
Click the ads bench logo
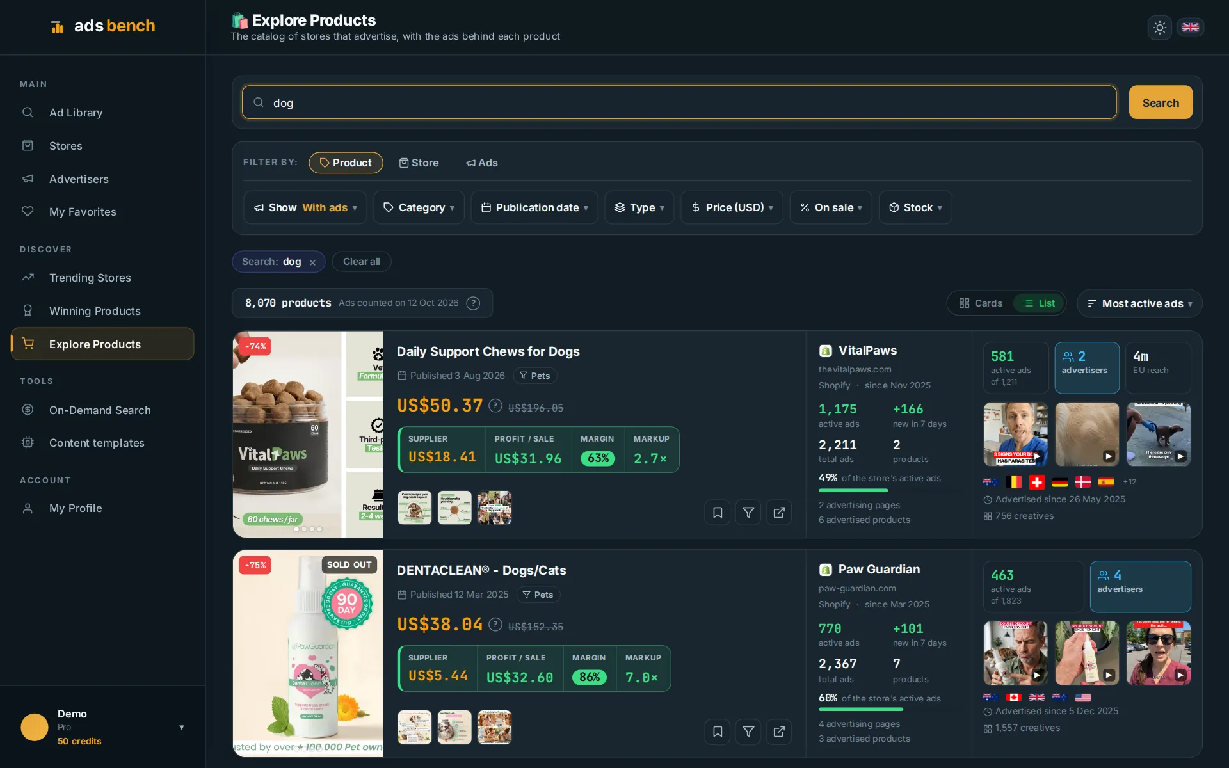click(x=102, y=26)
